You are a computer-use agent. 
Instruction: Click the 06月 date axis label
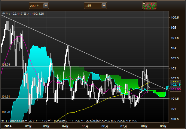pos(105,126)
